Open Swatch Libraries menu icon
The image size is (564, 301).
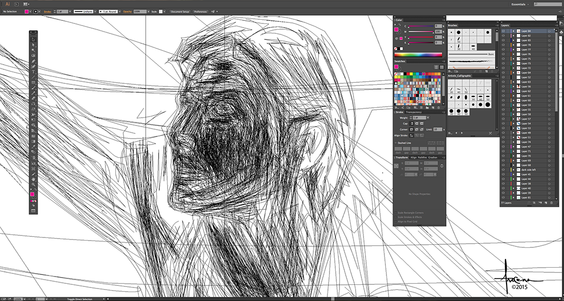(396, 107)
